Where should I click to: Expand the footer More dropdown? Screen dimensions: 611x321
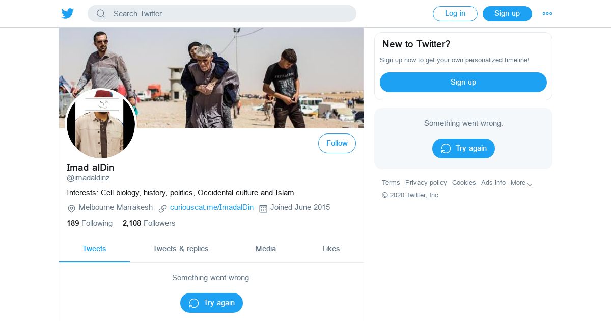[521, 183]
